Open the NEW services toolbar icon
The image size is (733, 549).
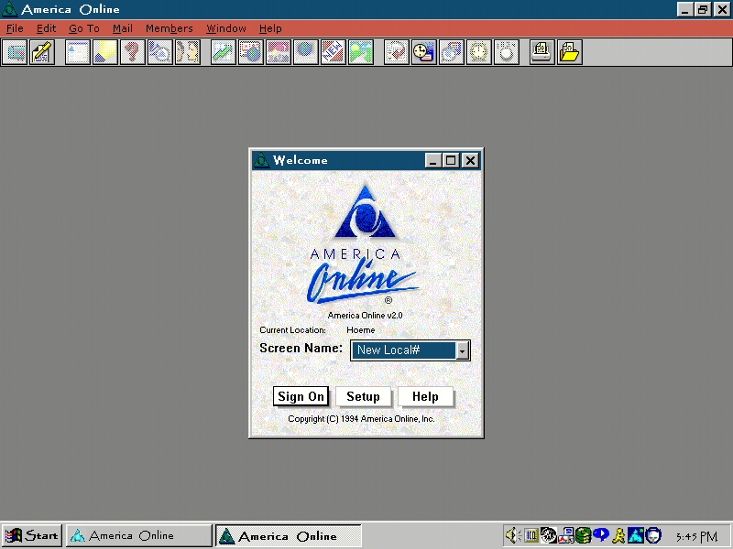[332, 52]
